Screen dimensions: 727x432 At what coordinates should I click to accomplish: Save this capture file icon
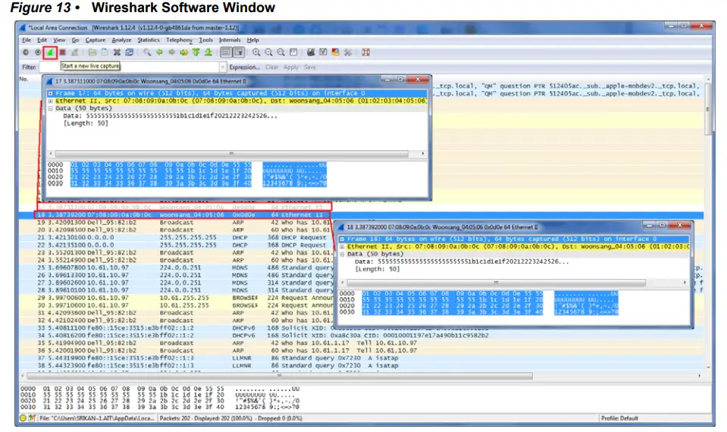coord(105,52)
